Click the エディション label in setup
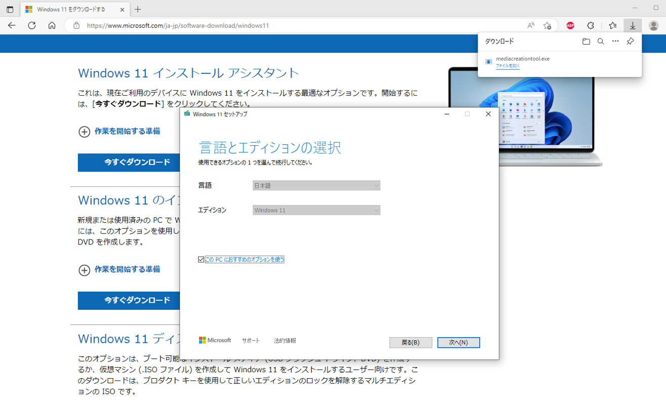This screenshot has width=666, height=405. (x=213, y=210)
